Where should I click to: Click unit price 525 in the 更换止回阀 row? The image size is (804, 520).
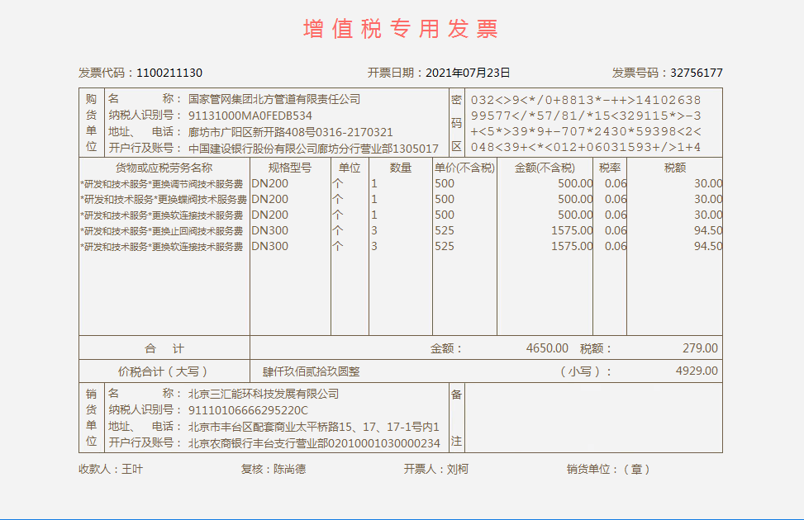[x=445, y=230]
